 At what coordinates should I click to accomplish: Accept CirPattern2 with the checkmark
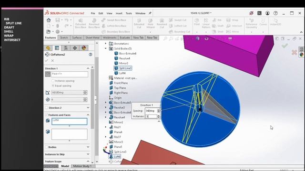[47, 60]
